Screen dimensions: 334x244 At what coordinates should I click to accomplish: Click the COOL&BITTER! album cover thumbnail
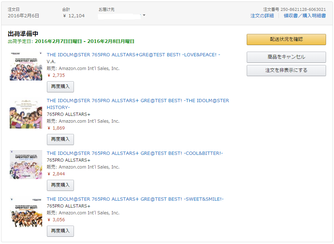tap(26, 165)
